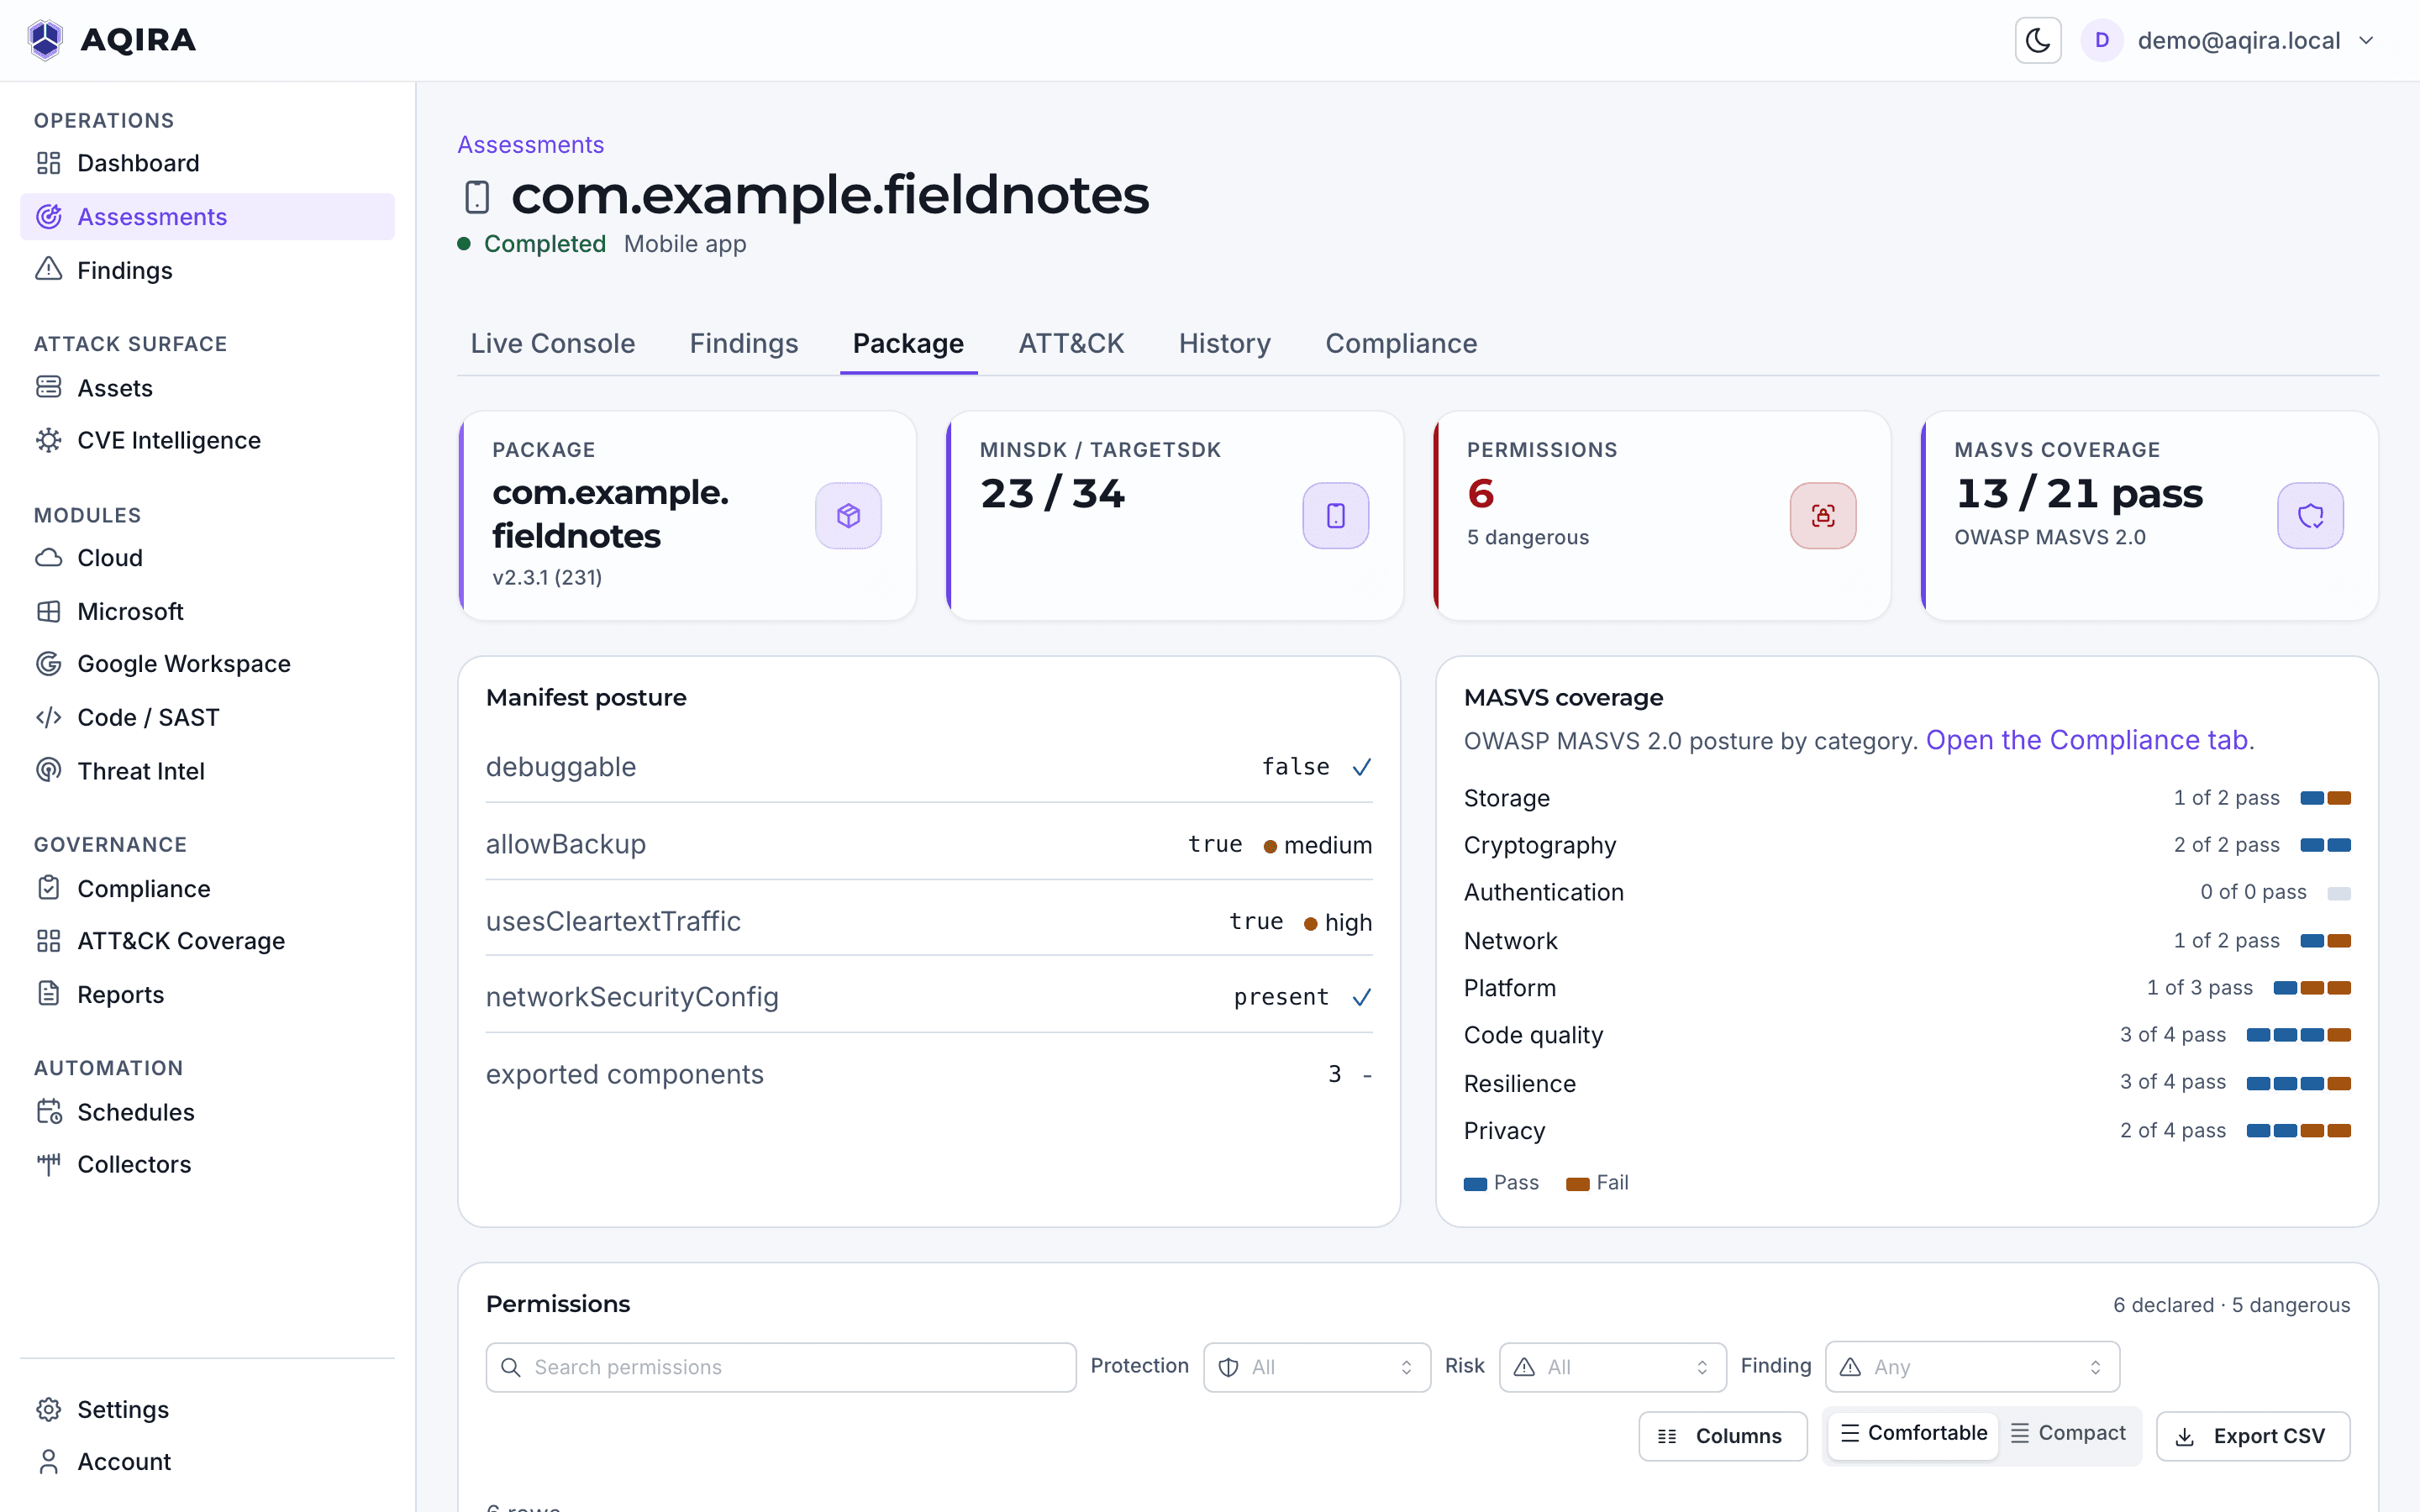This screenshot has height=1512, width=2420.
Task: Switch to the Findings tab
Action: (744, 343)
